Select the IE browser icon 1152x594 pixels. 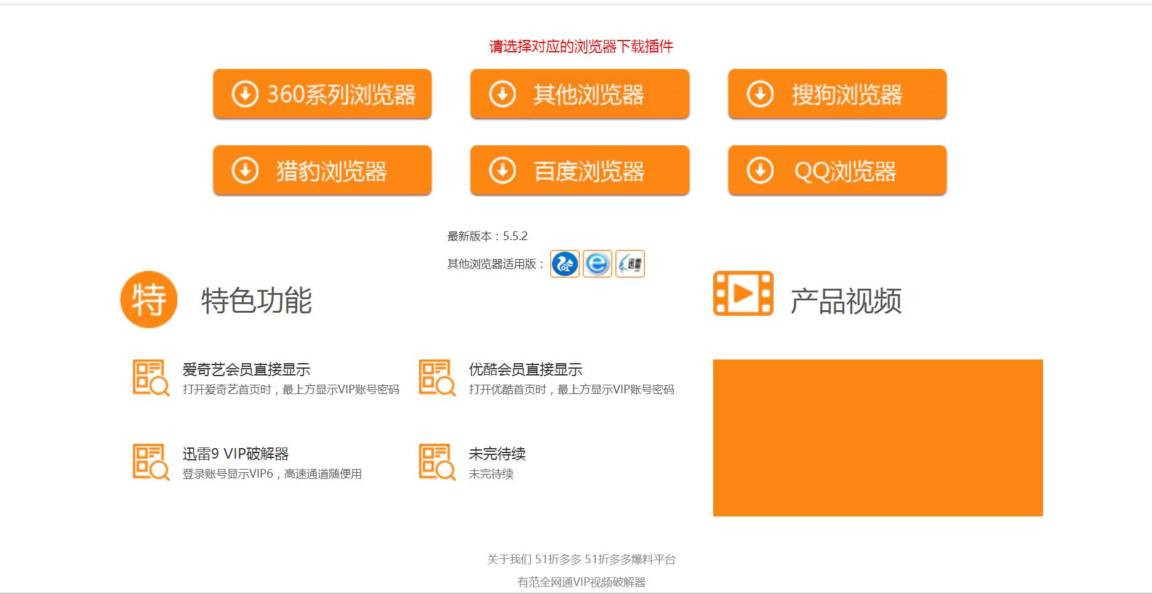tap(596, 264)
